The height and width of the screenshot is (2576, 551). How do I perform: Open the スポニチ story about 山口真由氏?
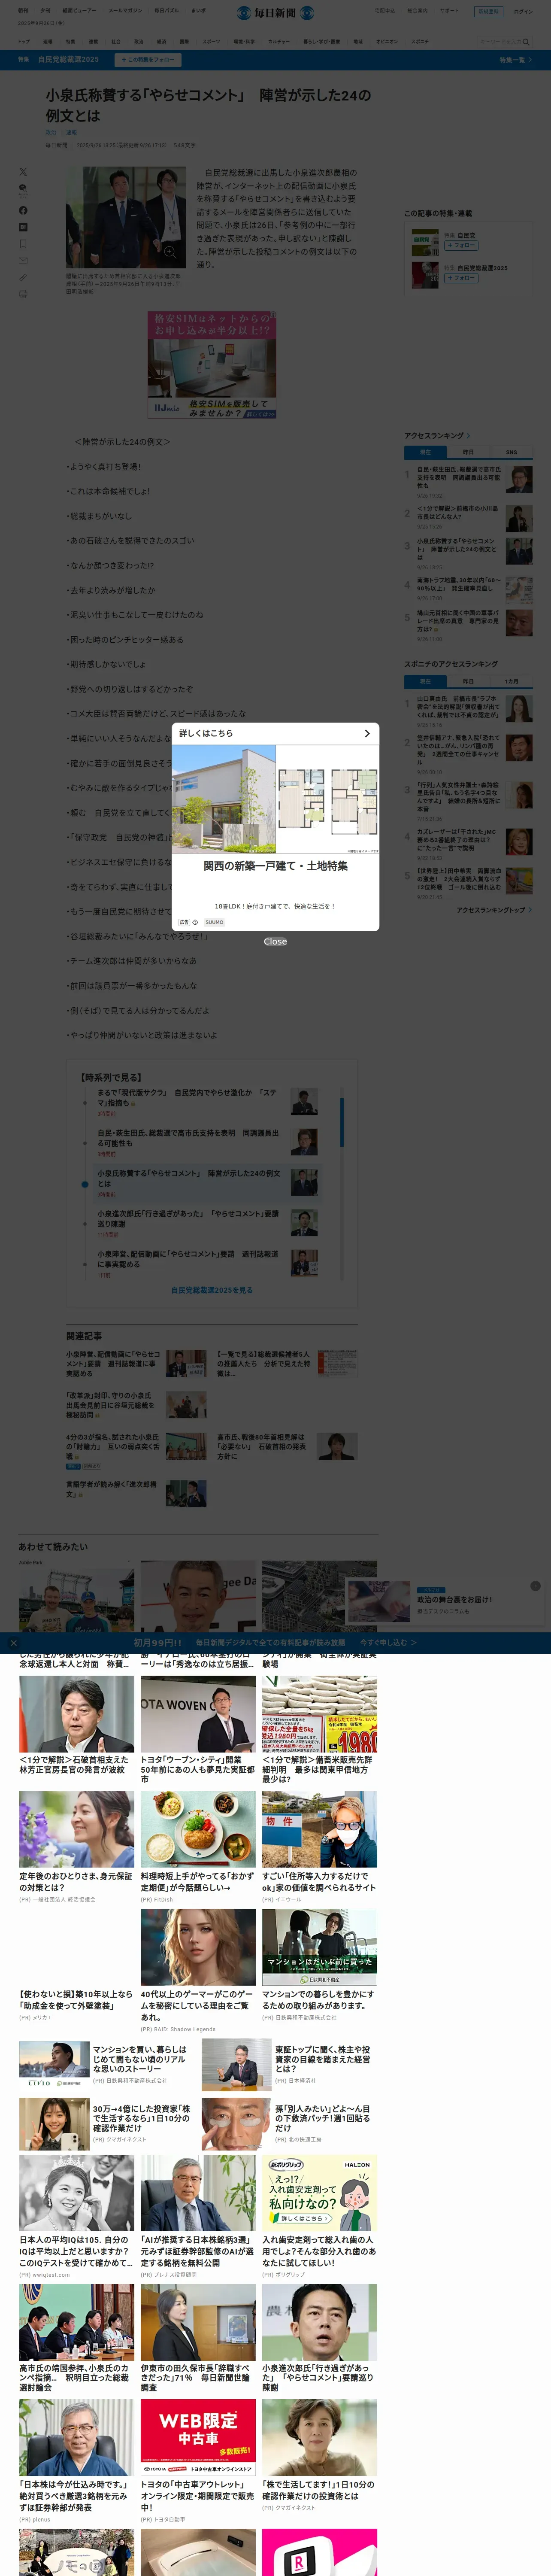(x=459, y=707)
